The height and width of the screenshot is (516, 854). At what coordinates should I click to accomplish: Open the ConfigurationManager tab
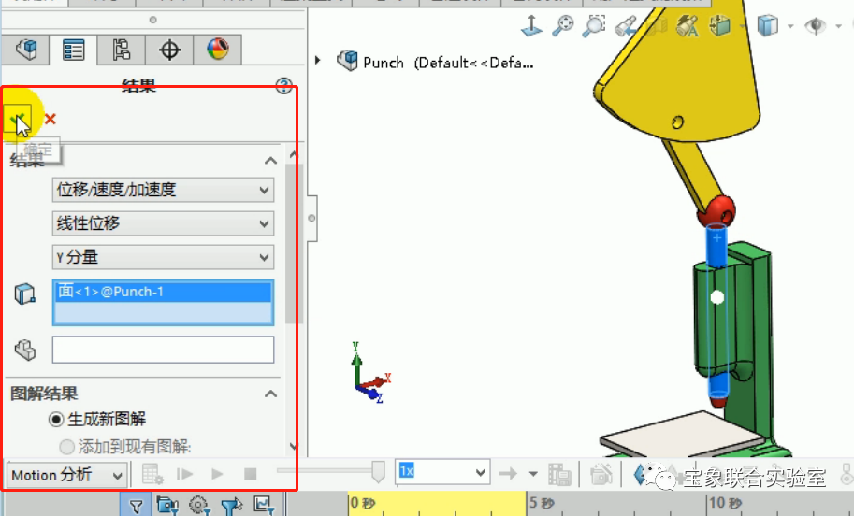(121, 50)
